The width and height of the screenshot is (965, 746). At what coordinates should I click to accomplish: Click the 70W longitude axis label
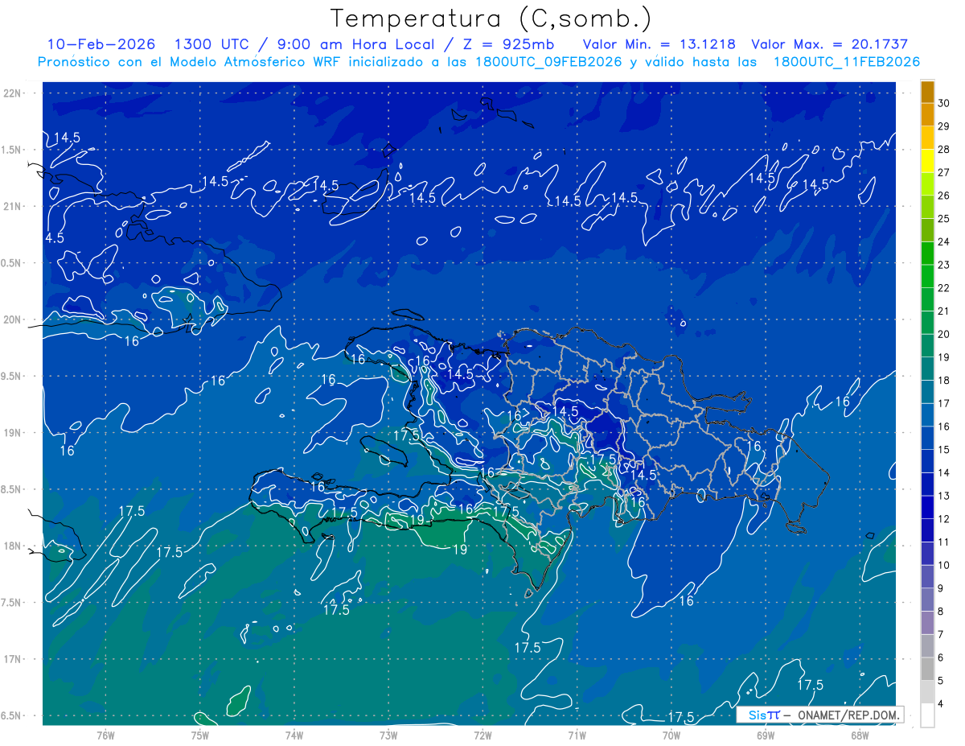pos(671,736)
